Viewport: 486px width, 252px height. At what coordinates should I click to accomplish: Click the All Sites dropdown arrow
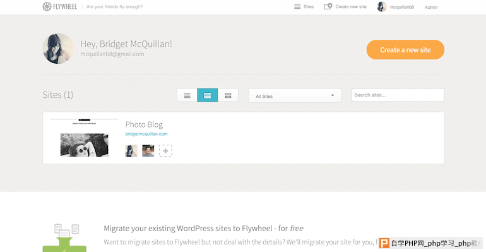(x=332, y=95)
